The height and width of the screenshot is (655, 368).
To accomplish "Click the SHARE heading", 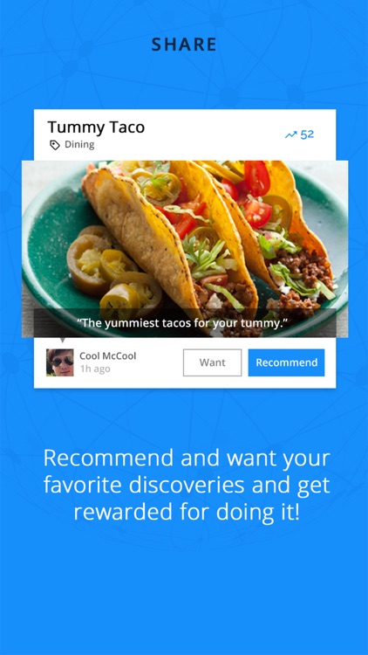I will click(x=184, y=45).
